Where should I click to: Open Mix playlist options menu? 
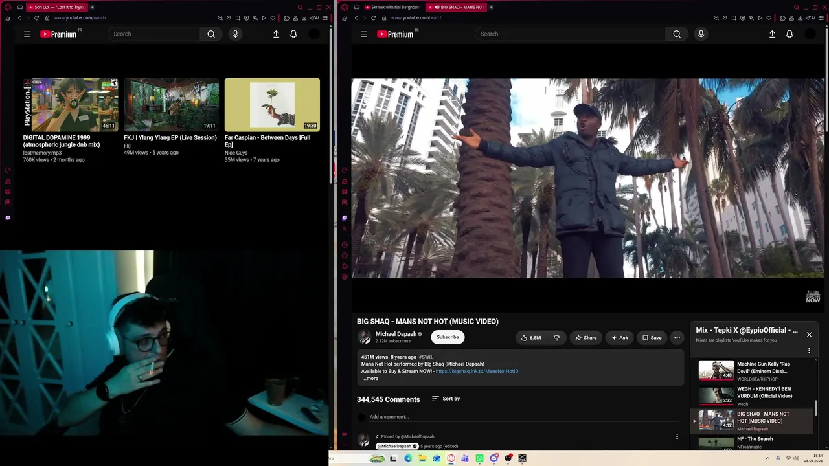[x=809, y=351]
